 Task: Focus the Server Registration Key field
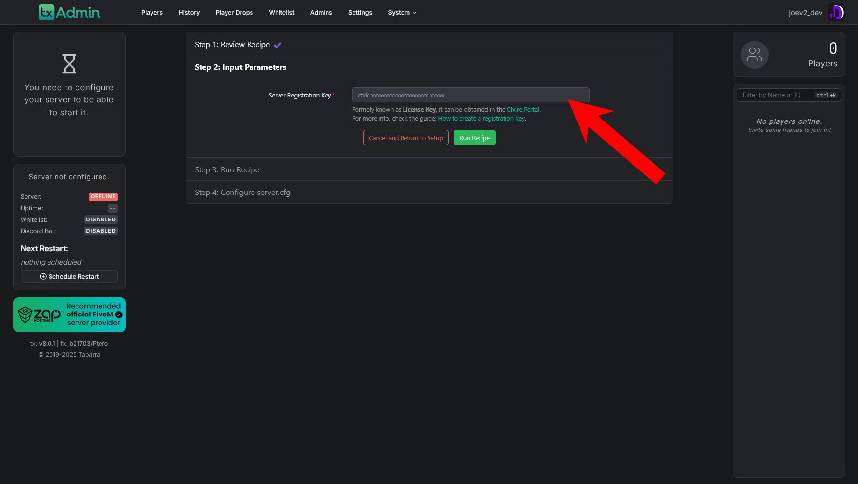click(x=471, y=95)
